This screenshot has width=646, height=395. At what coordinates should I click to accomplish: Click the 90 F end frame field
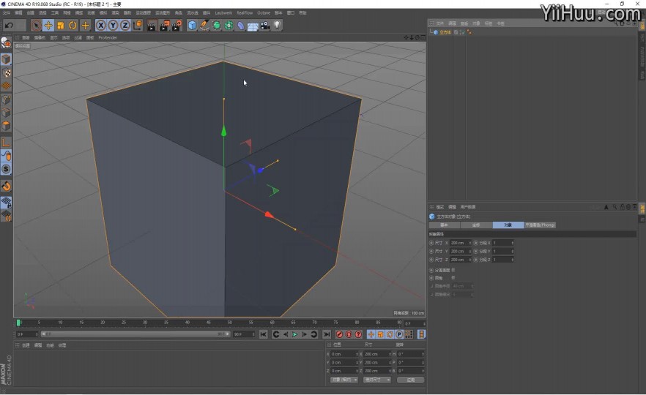242,334
